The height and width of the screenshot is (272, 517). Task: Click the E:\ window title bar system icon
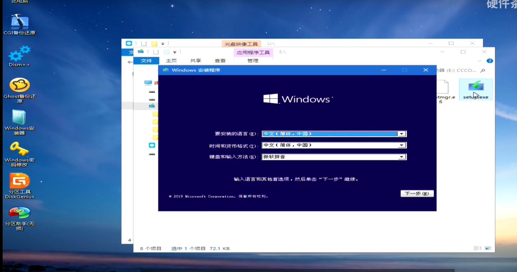point(141,52)
